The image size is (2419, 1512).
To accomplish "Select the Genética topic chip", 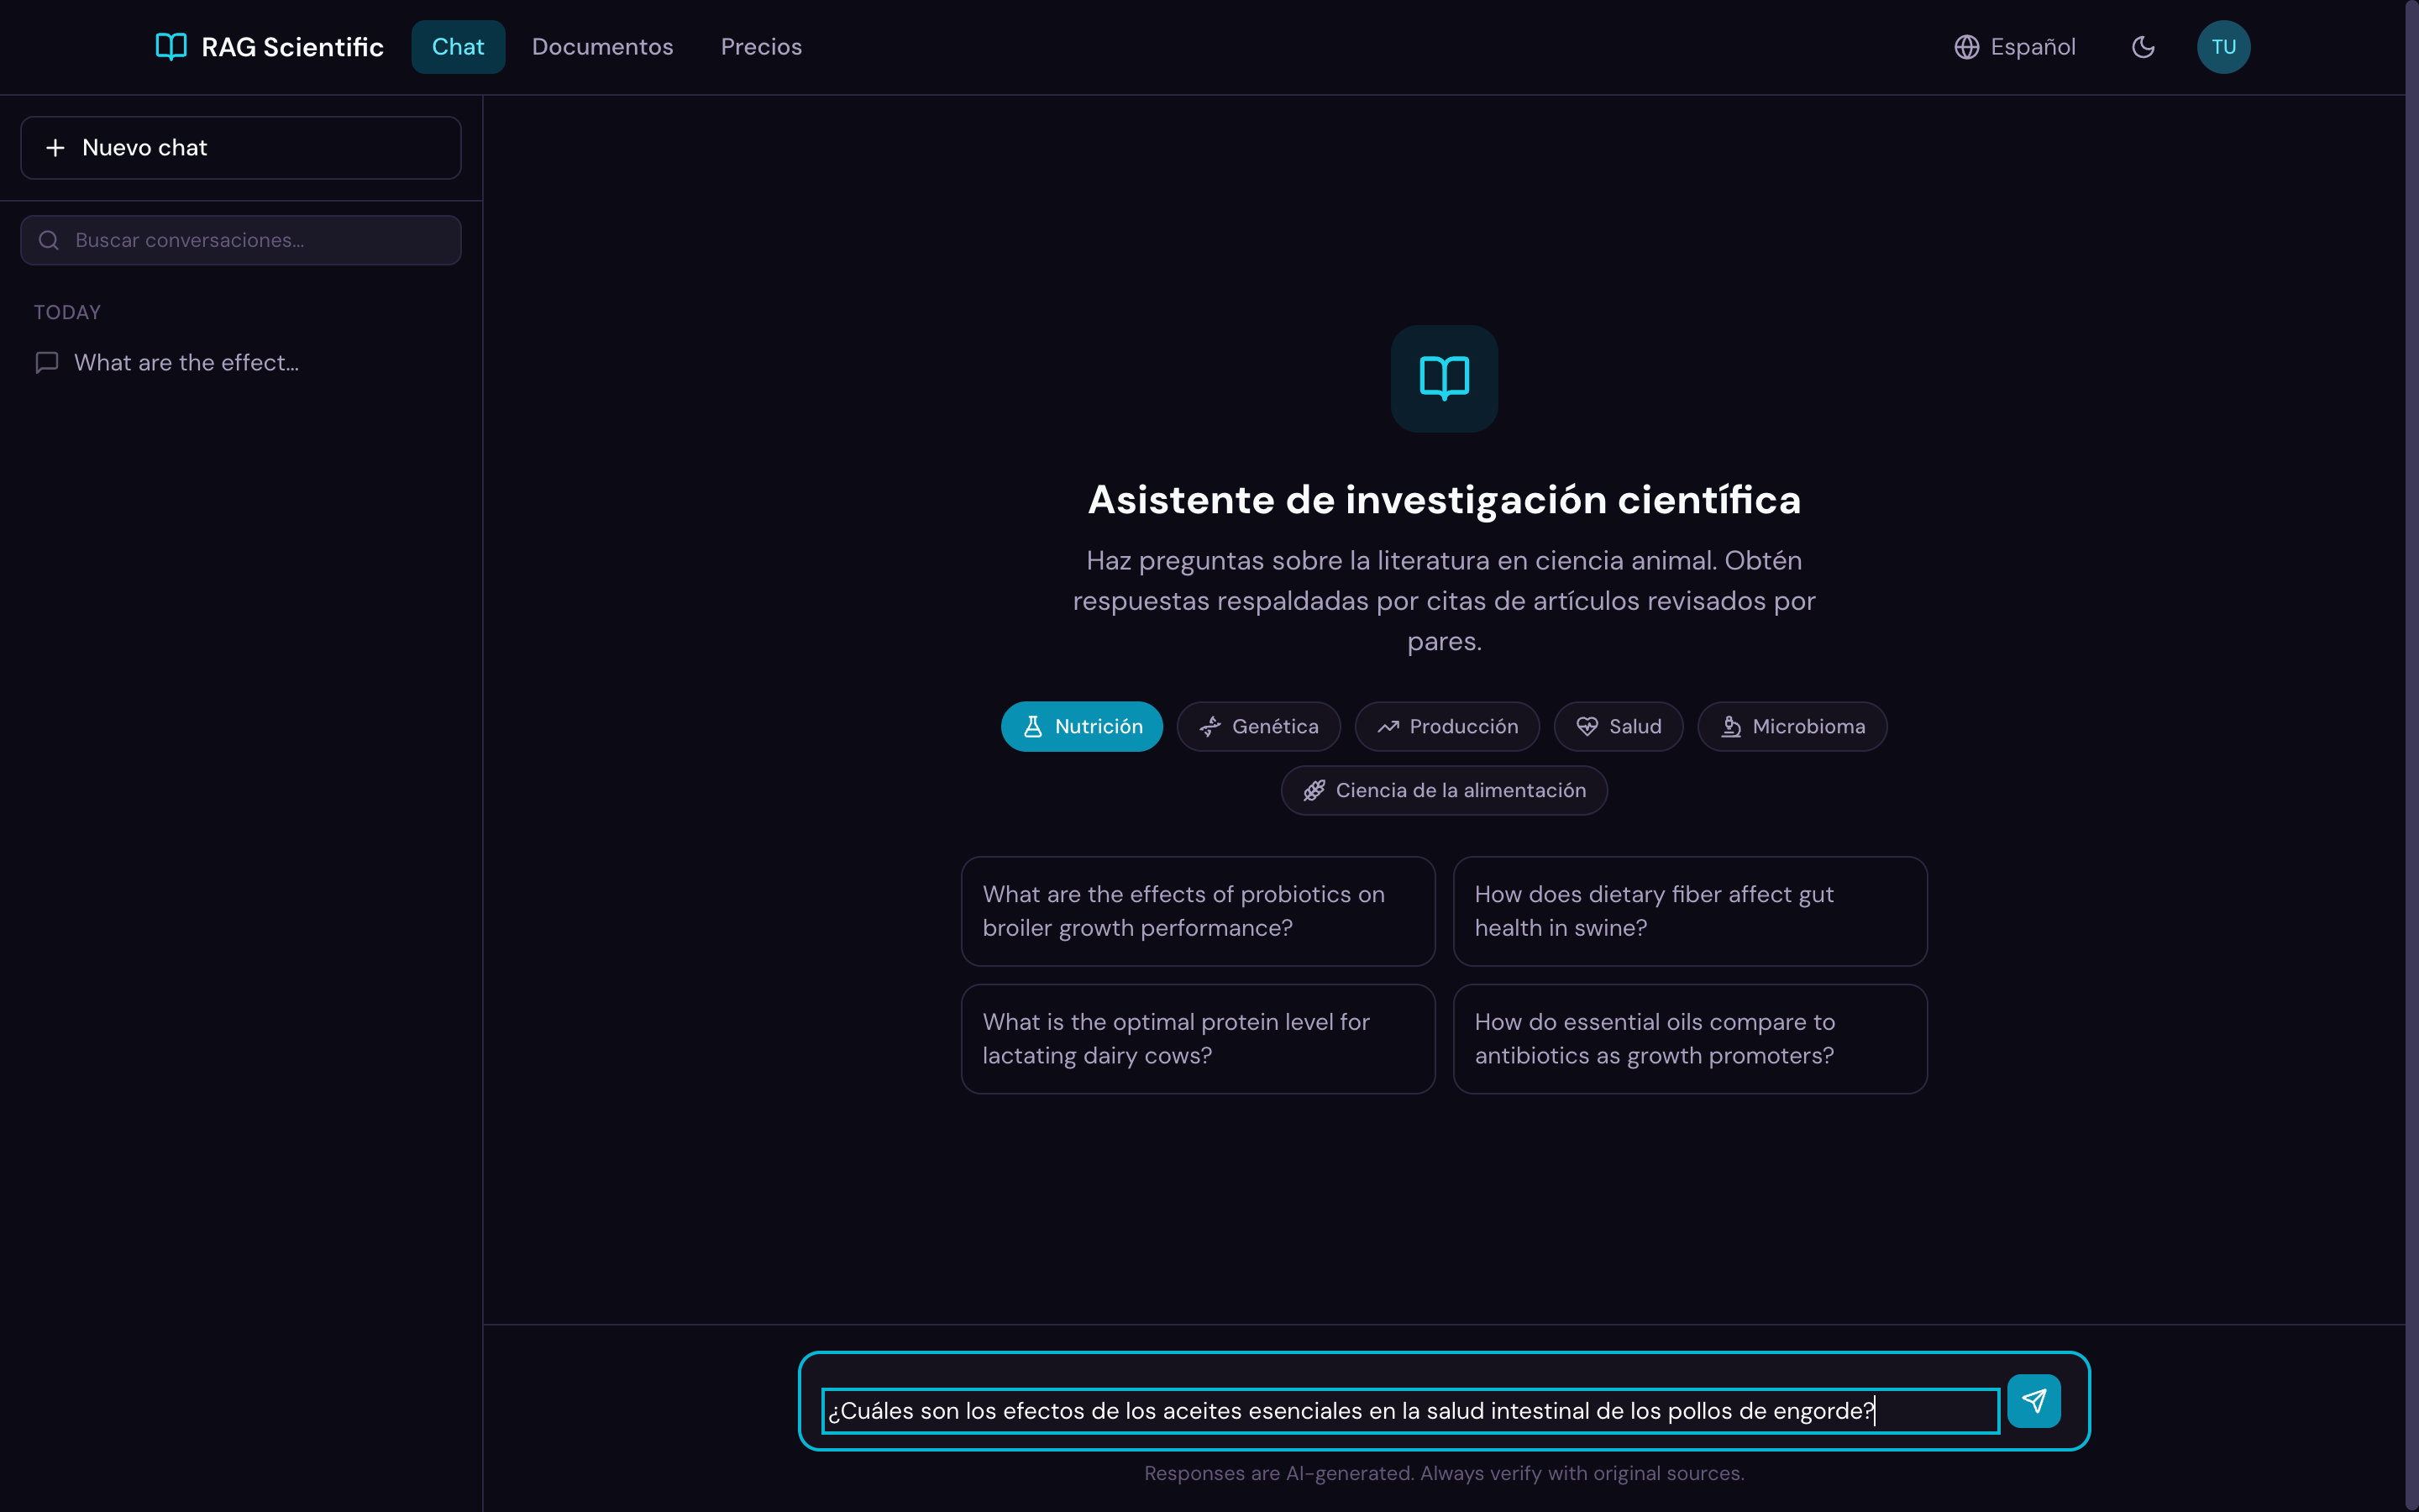I will click(1257, 727).
